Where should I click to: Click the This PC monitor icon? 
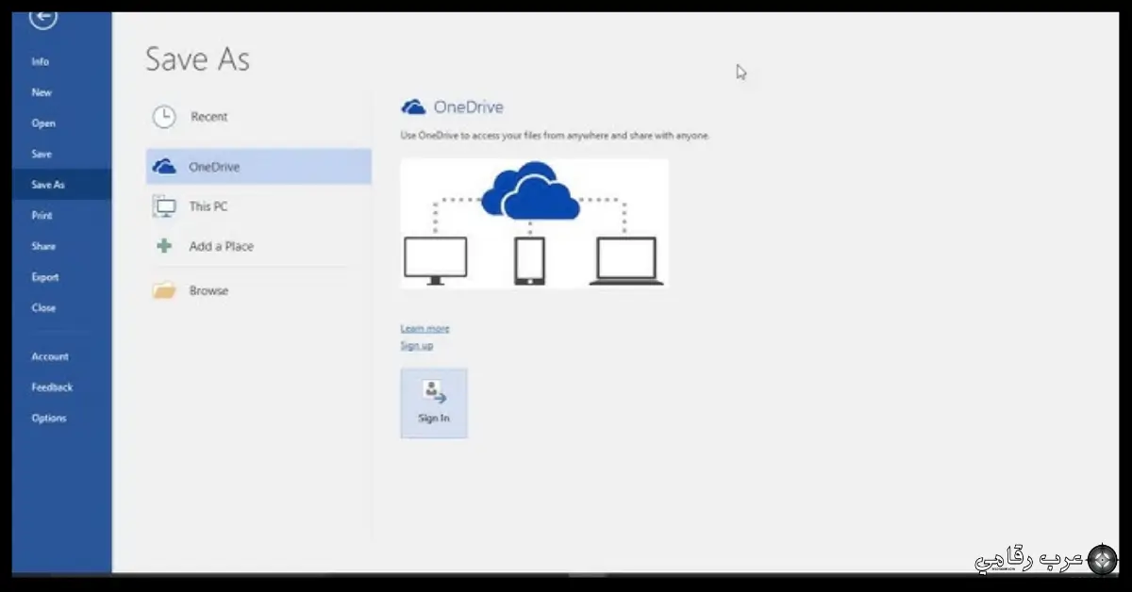[164, 206]
